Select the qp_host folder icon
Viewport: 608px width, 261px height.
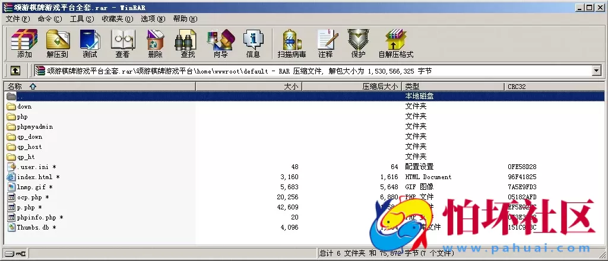coord(11,147)
